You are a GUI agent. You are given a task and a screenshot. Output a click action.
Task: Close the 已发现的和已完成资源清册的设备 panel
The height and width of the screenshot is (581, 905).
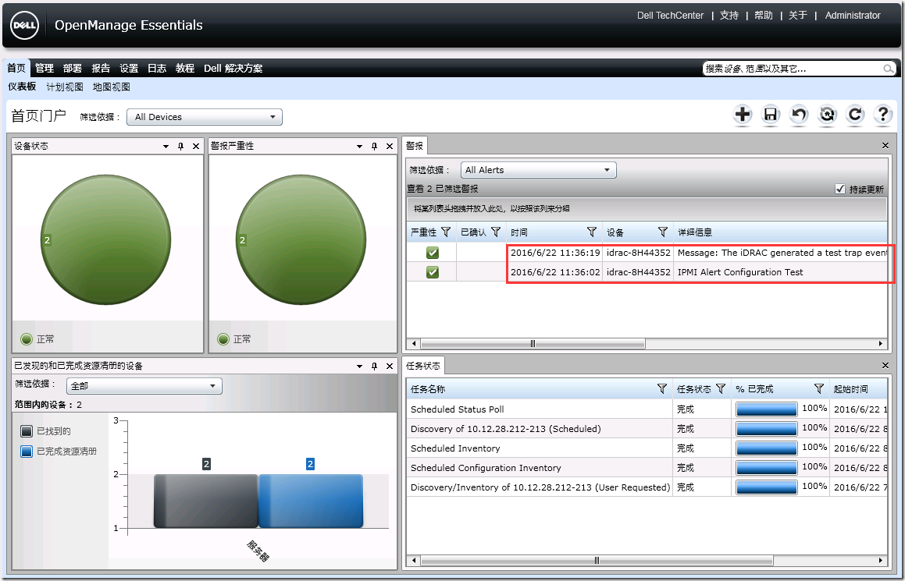390,366
